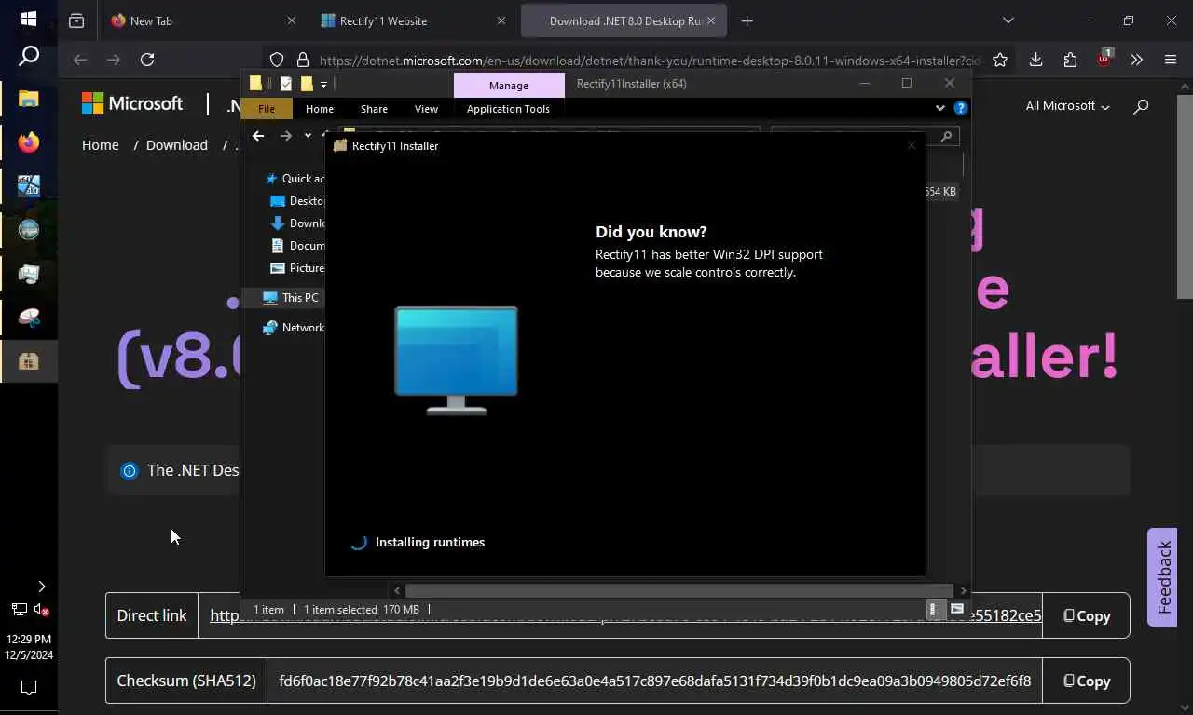Search Microsoft site with magnifier icon
This screenshot has height=715, width=1193.
point(1141,106)
